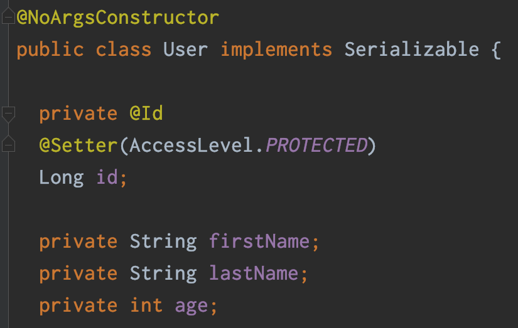Image resolution: width=518 pixels, height=328 pixels.
Task: Click the @Setter annotation
Action: point(78,145)
